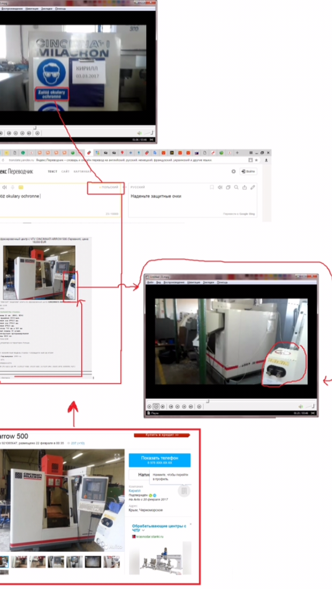Screen dimensions: 332x589
Task: Switch to the САЙТ tab in translator
Action: (65, 171)
